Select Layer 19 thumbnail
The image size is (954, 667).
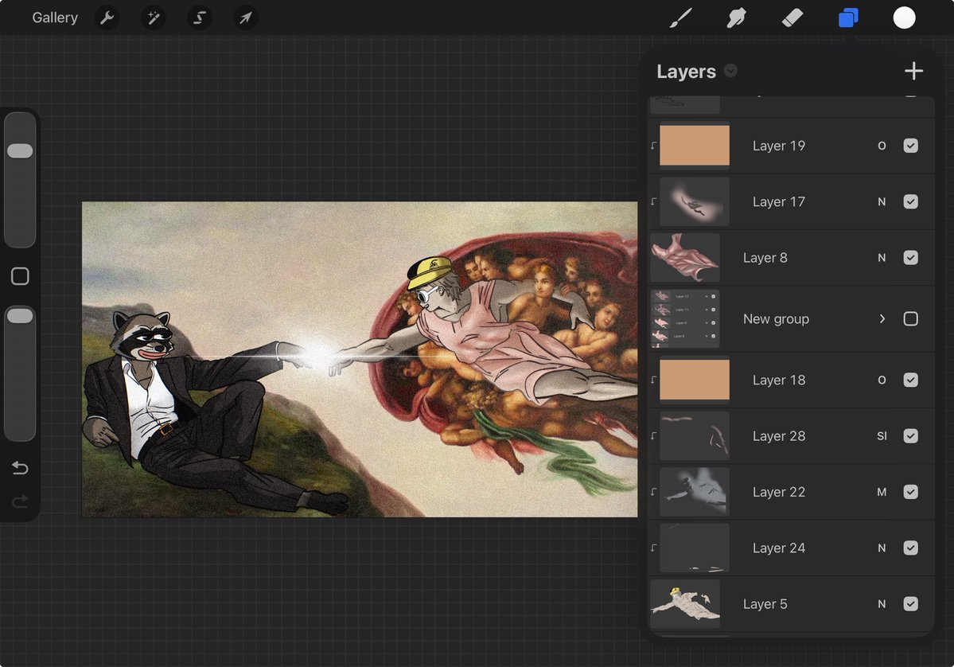pyautogui.click(x=694, y=146)
